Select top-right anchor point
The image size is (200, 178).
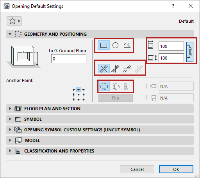pos(84,90)
